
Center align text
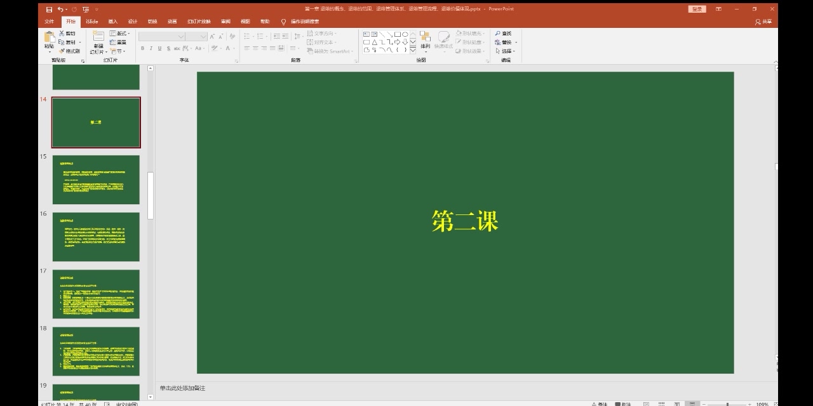tap(255, 48)
